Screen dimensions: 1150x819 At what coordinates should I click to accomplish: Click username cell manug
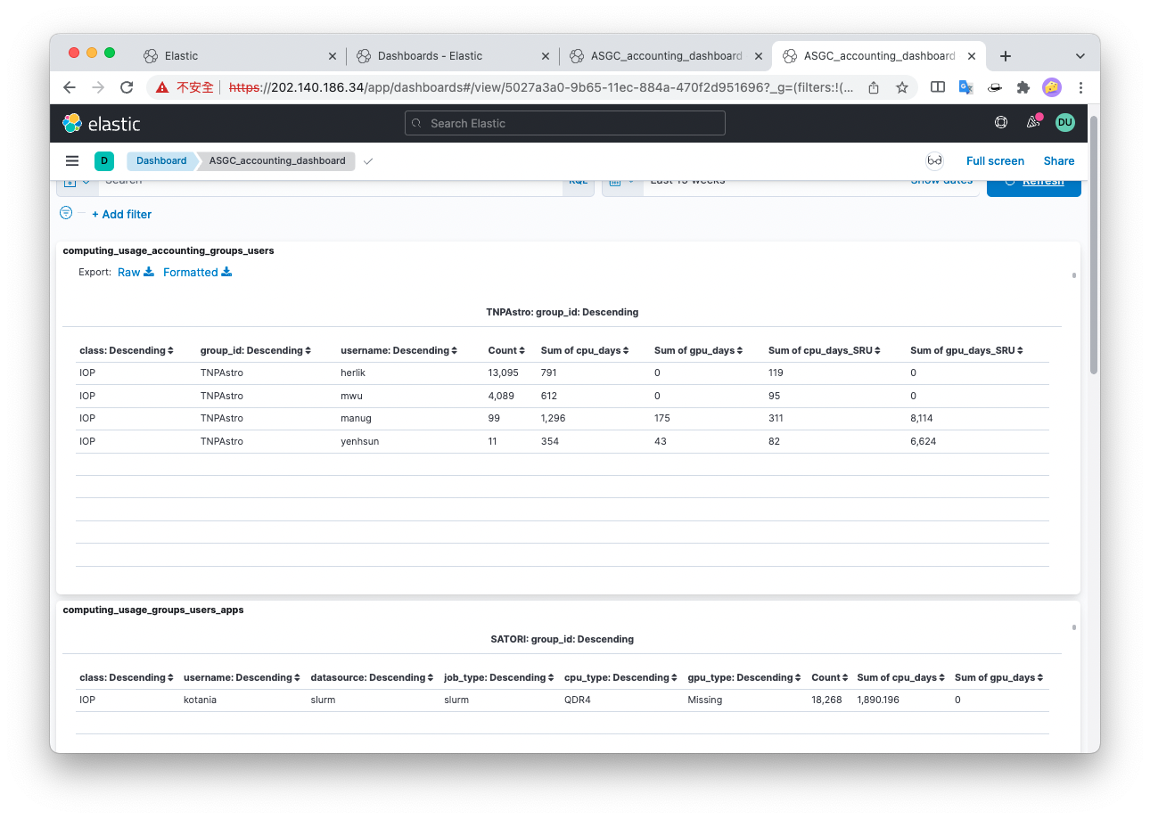click(x=356, y=418)
